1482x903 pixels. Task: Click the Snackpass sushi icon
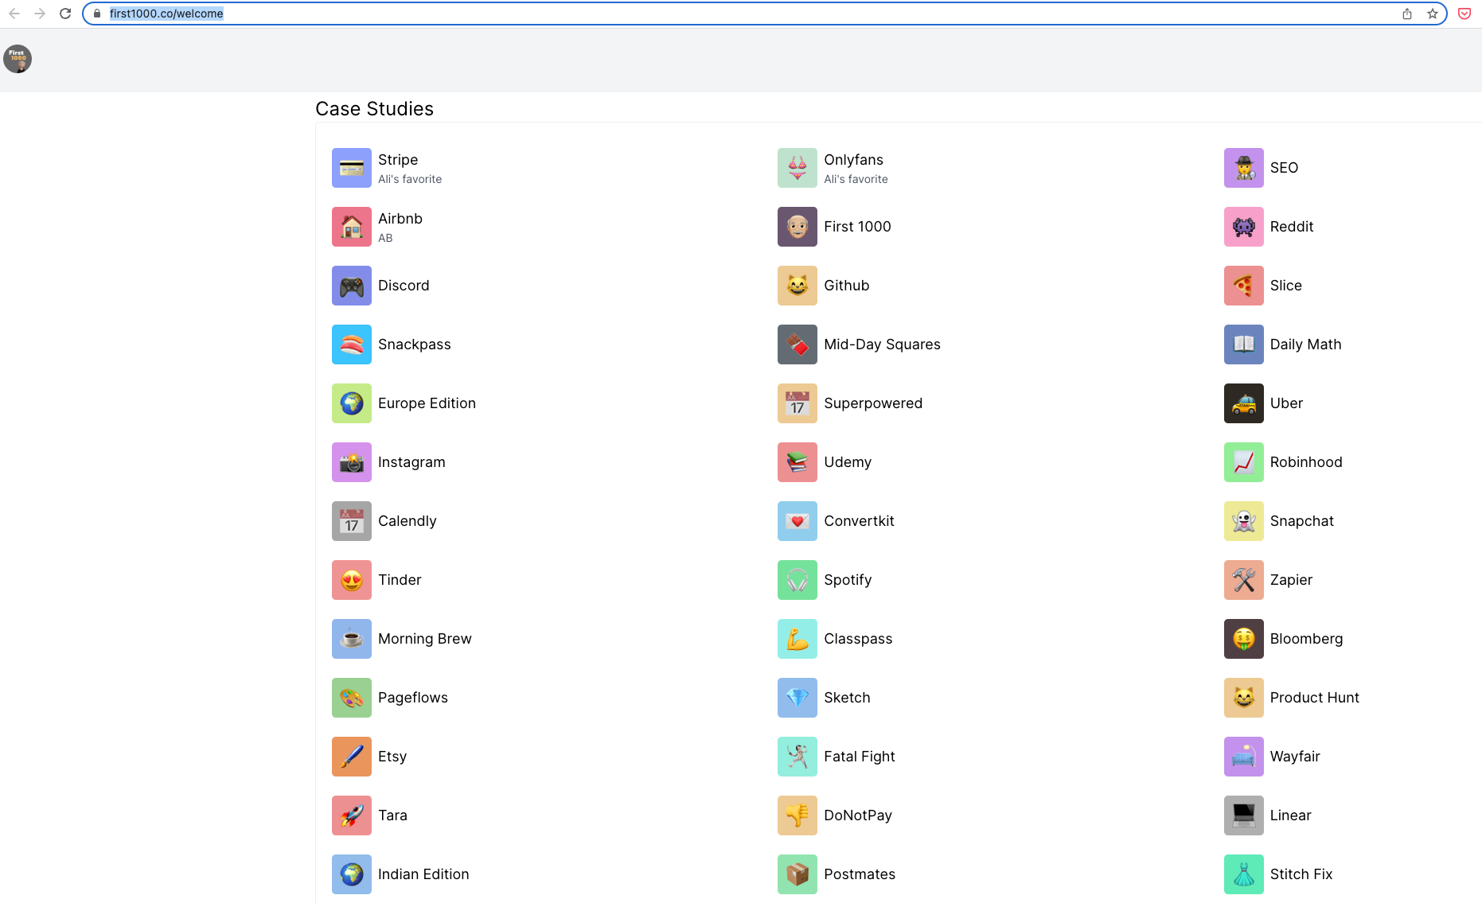(352, 344)
